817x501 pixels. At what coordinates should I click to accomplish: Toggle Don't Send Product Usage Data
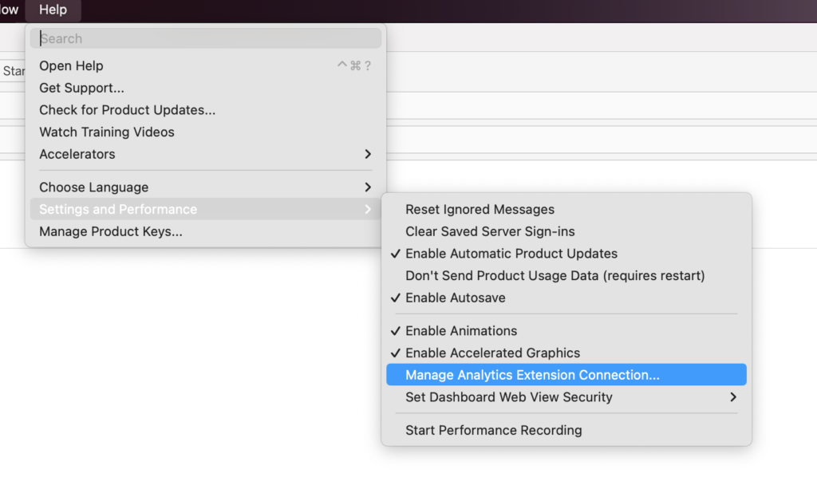(555, 275)
